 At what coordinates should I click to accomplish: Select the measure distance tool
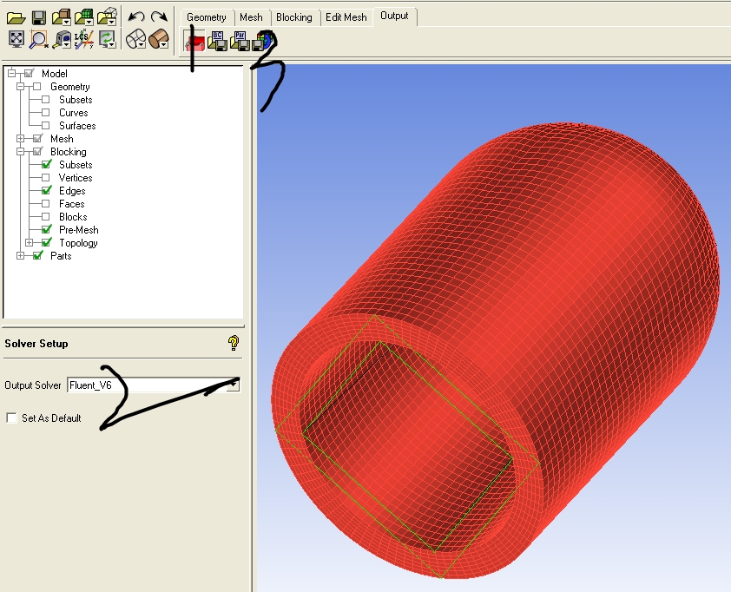pyautogui.click(x=62, y=40)
